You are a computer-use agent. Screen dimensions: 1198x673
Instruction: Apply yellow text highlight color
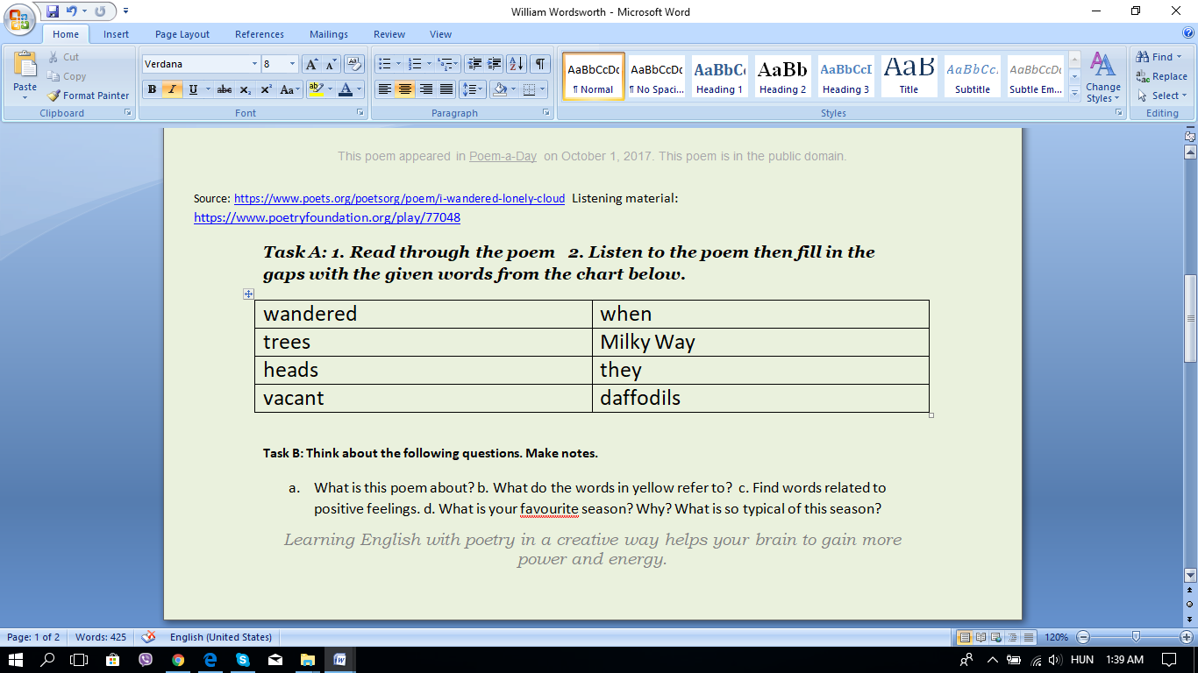tap(316, 89)
